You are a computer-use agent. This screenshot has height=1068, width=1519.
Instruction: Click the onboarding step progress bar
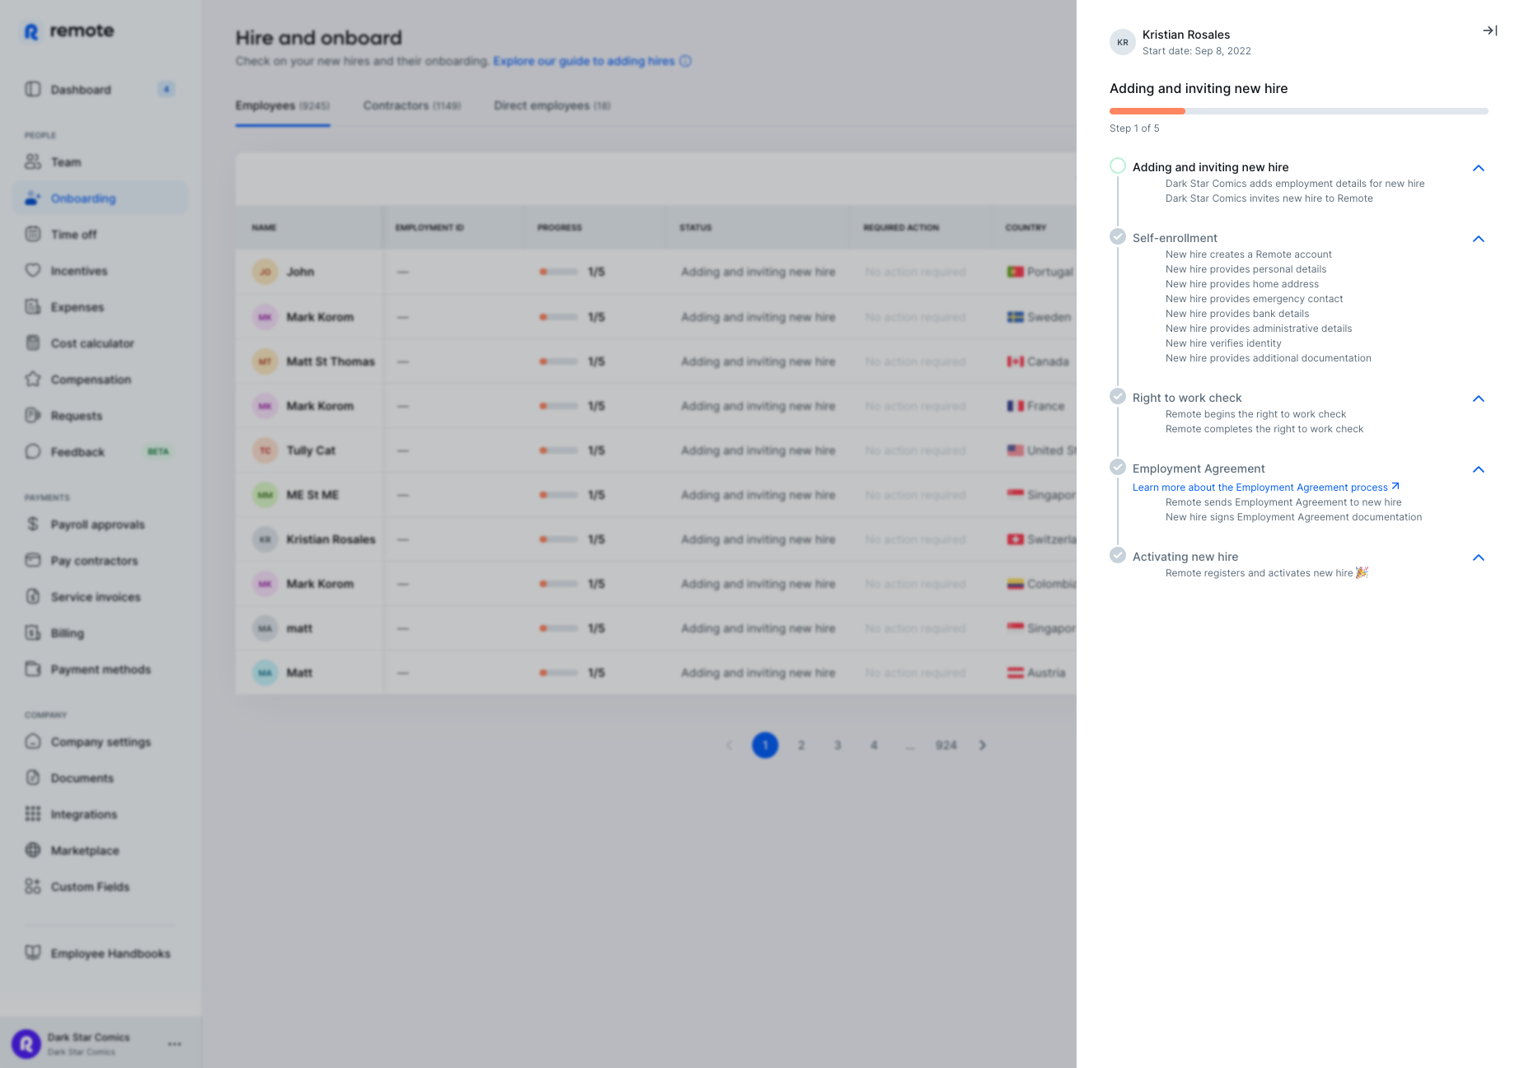click(1298, 111)
